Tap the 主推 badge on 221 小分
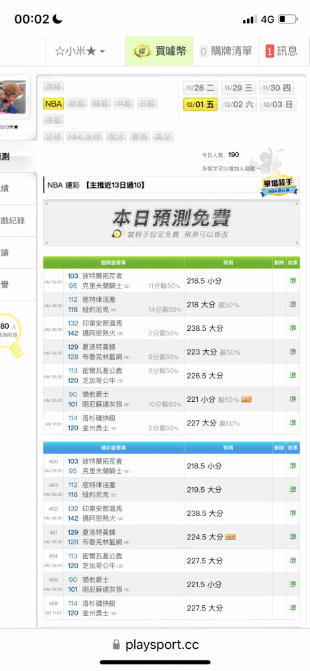The width and height of the screenshot is (310, 671). coord(246,399)
